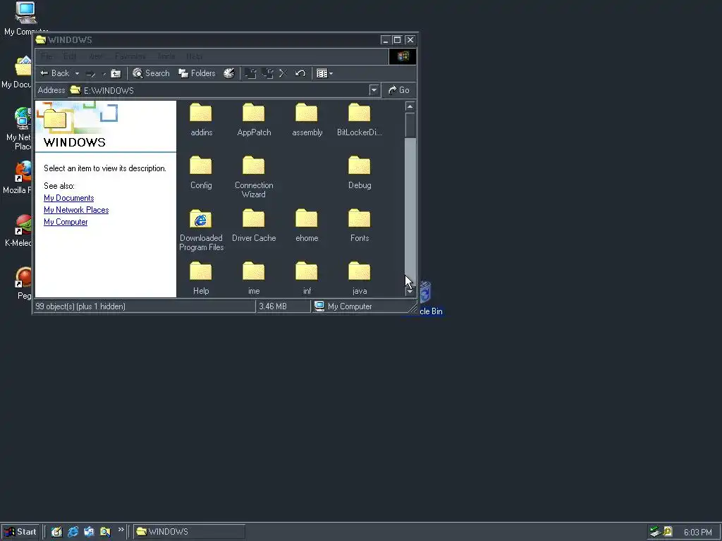This screenshot has height=541, width=722.
Task: Click the Move To toolbar icon
Action: click(250, 73)
